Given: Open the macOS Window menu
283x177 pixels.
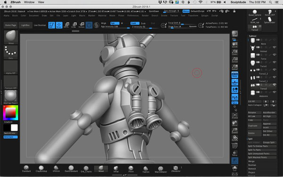Looking at the screenshot, I should 29,2.
